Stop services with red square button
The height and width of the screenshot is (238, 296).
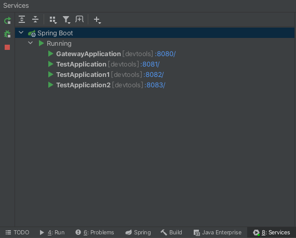tap(7, 47)
